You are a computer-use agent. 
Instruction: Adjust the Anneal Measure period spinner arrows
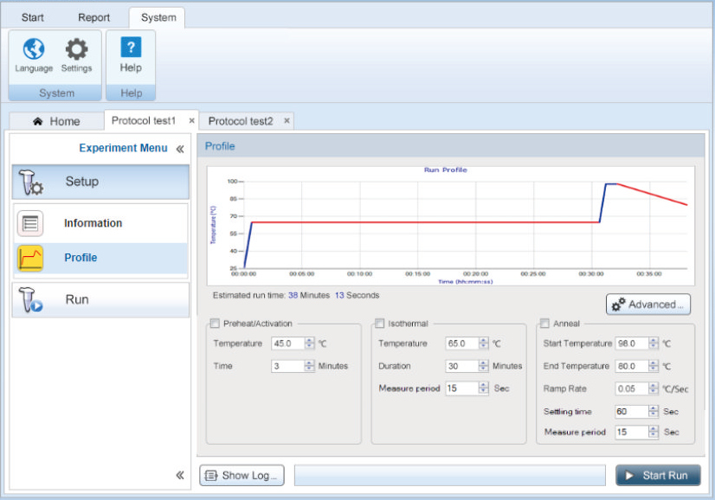coord(654,432)
